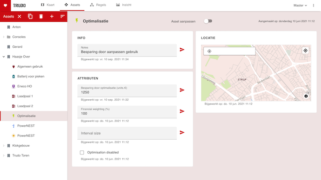Click the Interval size field
Screen dimensions: 321x180
point(127,133)
